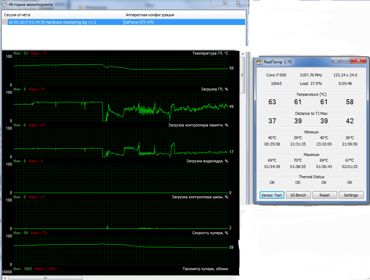The image size is (370, 280).
Task: Click the first core temperature 63
Action: click(x=272, y=102)
